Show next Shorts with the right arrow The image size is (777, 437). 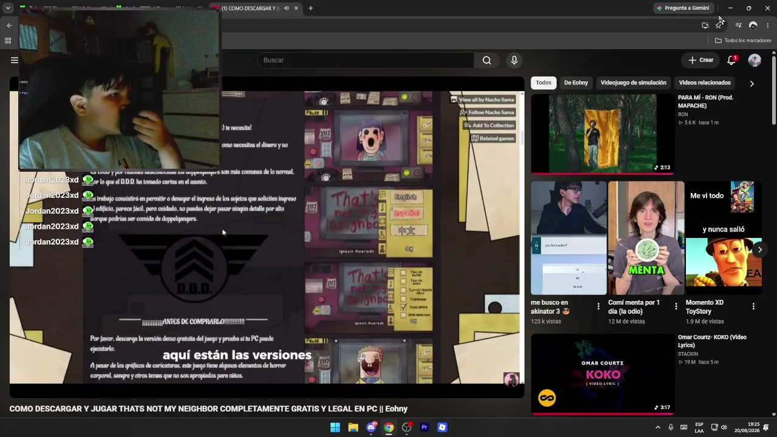click(x=759, y=249)
